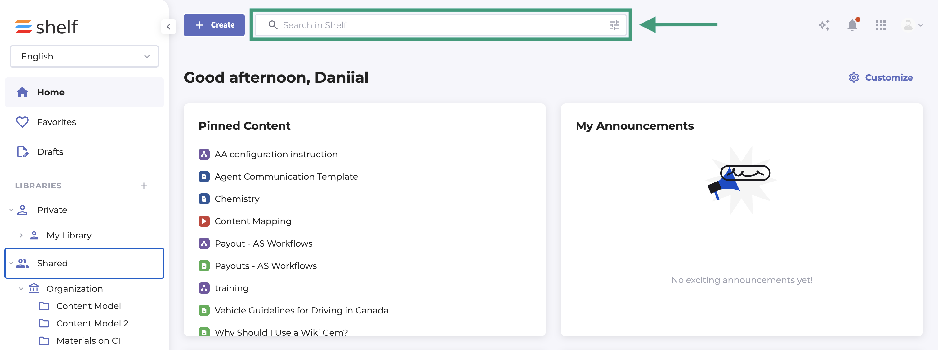Collapse the Private libraries section
The height and width of the screenshot is (350, 938).
coord(11,210)
